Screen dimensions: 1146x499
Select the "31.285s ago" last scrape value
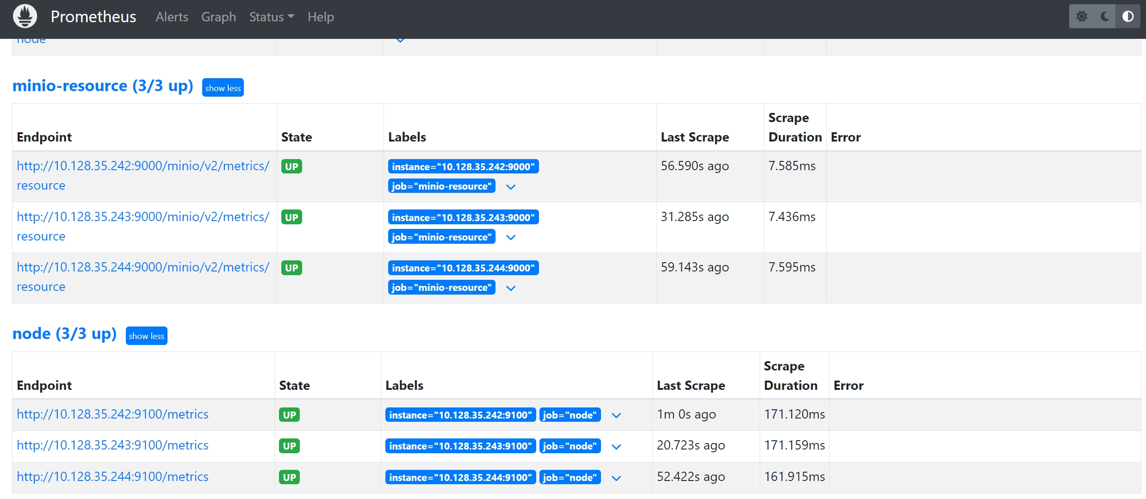[x=694, y=217]
